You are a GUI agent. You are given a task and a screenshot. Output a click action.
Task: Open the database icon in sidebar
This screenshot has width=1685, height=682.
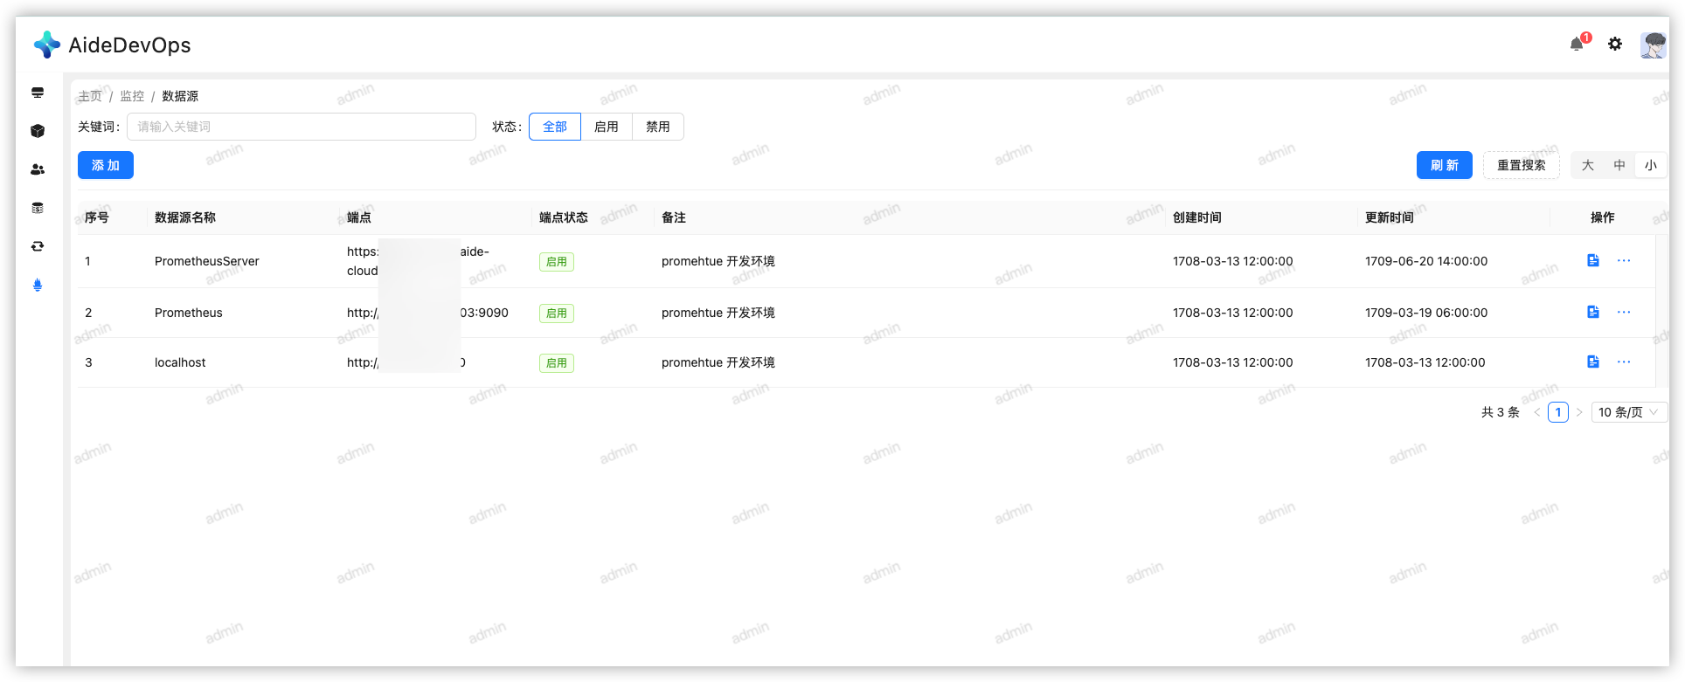38,208
